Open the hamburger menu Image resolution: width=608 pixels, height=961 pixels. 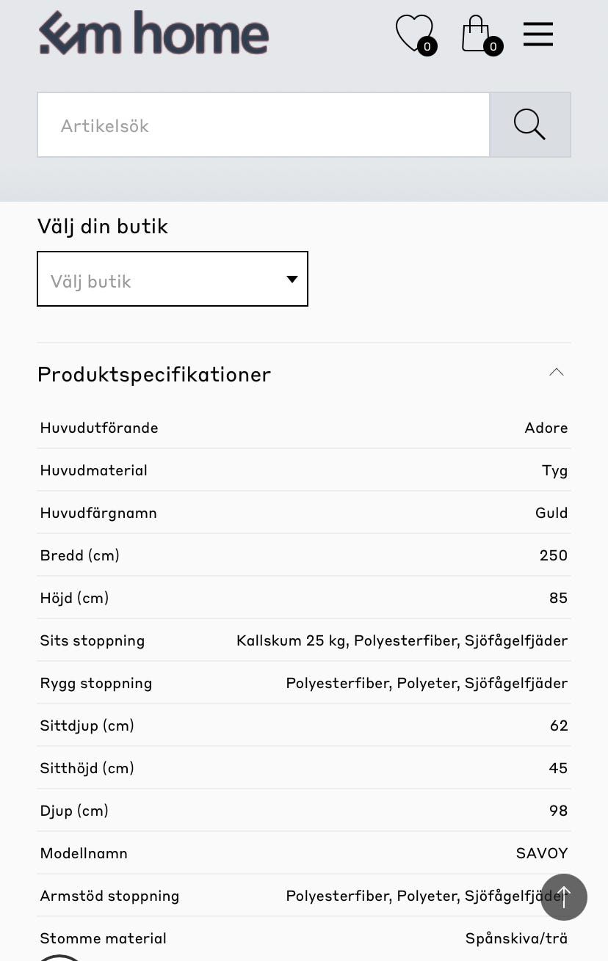click(538, 34)
